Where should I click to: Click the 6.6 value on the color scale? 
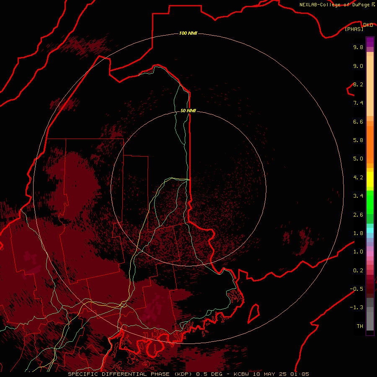358,121
